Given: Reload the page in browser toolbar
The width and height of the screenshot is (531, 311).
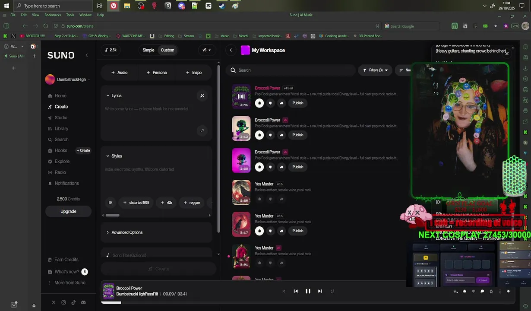Looking at the screenshot, I should click(x=45, y=26).
